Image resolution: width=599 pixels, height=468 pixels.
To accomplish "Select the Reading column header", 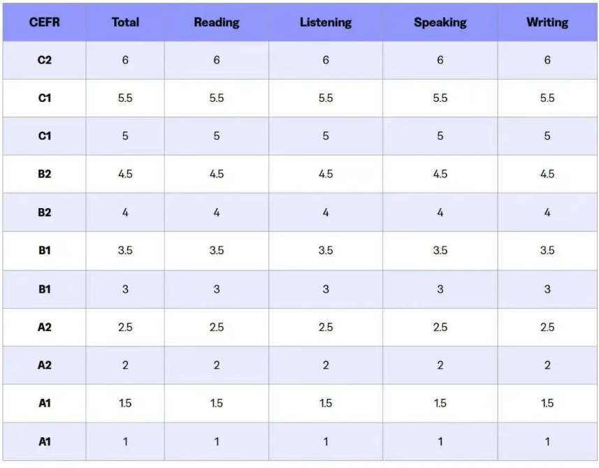I will coord(217,22).
